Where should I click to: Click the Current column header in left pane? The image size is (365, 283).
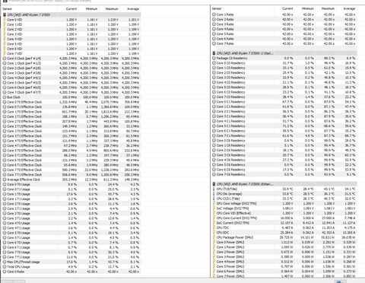71,9
